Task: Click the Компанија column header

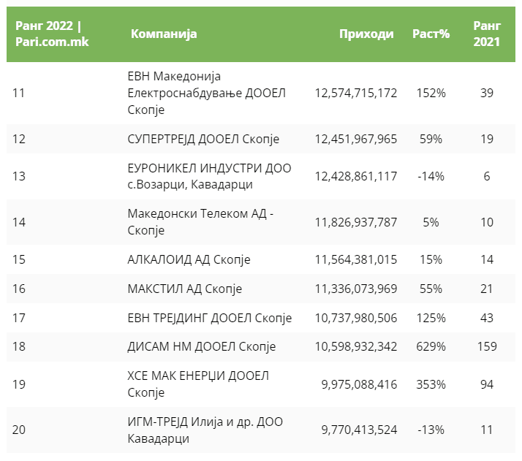Action: pyautogui.click(x=164, y=34)
